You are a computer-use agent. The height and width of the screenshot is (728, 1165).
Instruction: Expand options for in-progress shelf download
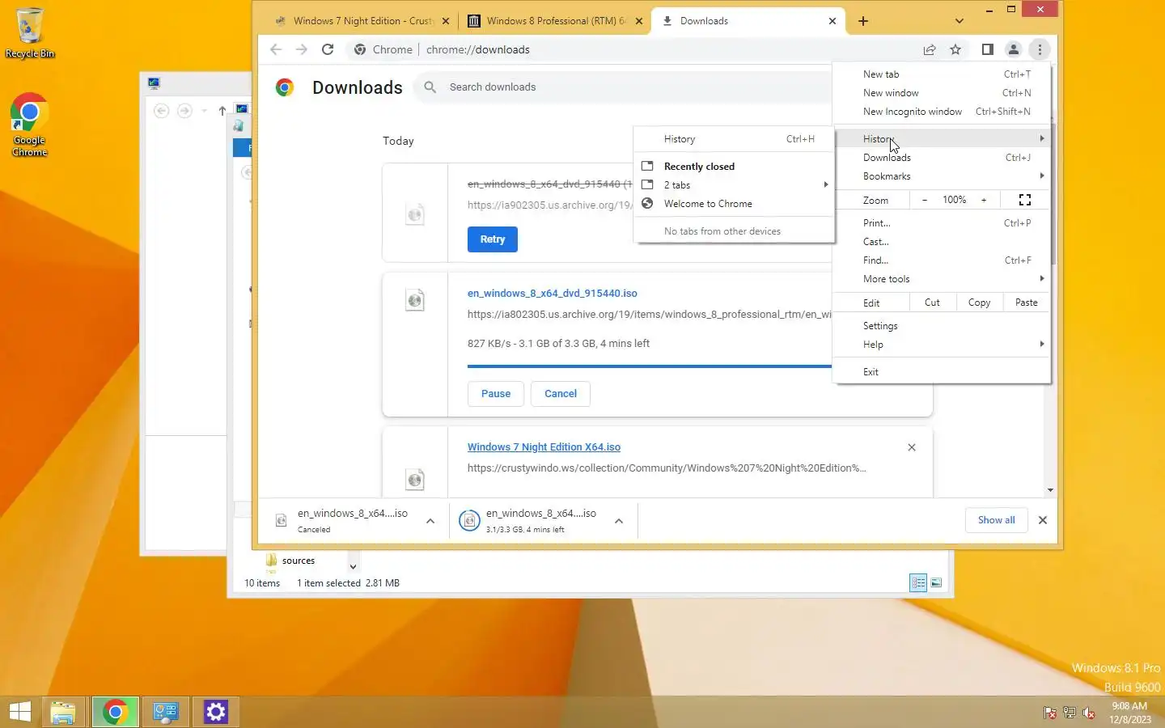(619, 521)
